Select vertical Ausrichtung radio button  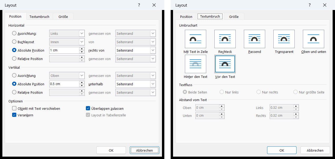[x=14, y=76]
